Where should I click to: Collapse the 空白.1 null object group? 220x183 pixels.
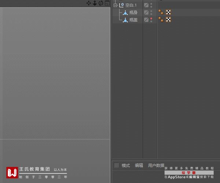115,5
